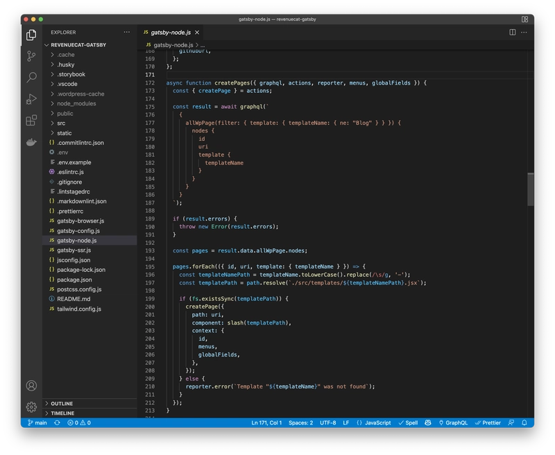Click the Copilot status icon
Viewport: 555px width, 455px height.
[428, 423]
